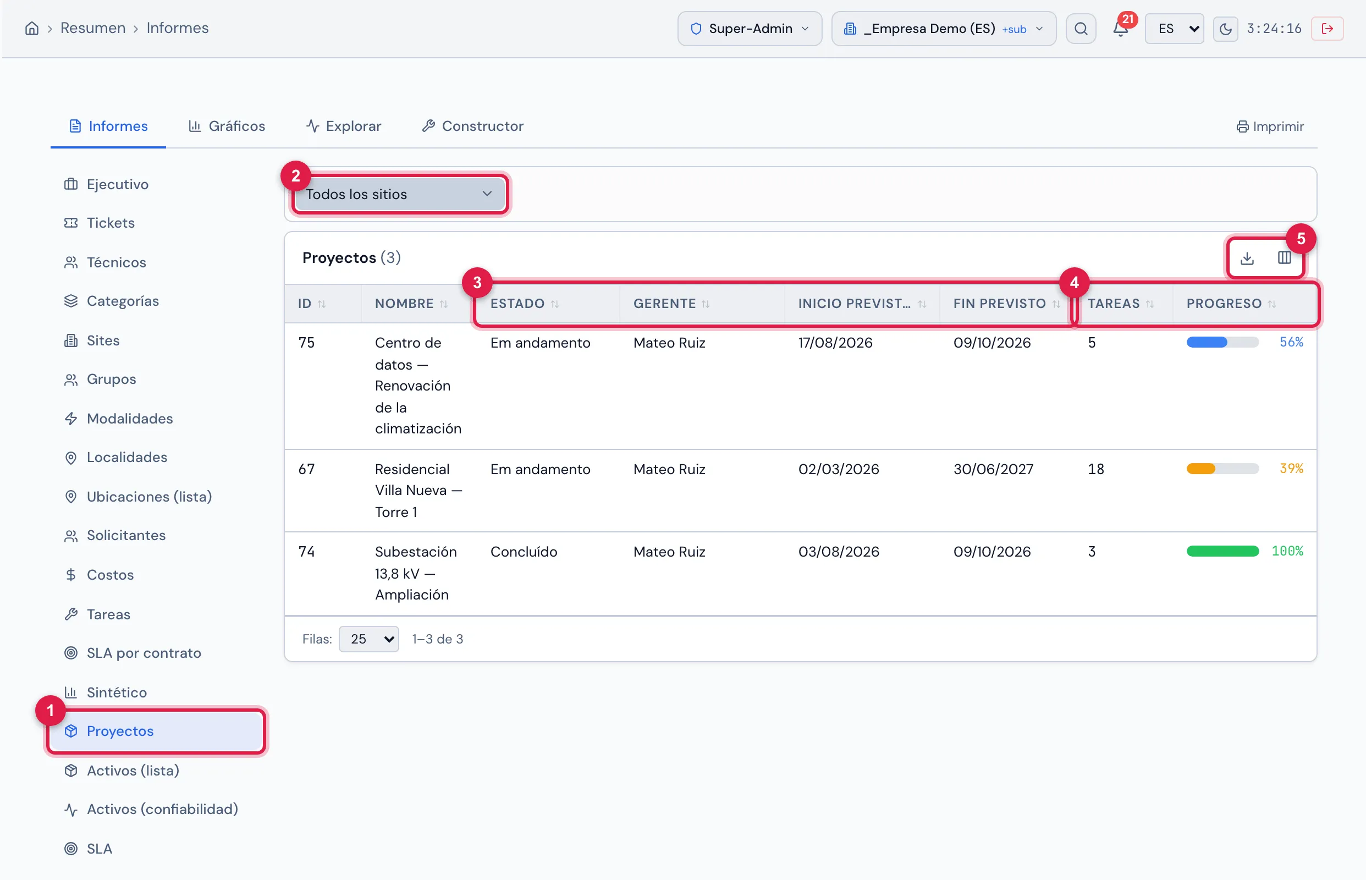Click project name Residencial Villa Nueva — Torre 1

coord(418,491)
